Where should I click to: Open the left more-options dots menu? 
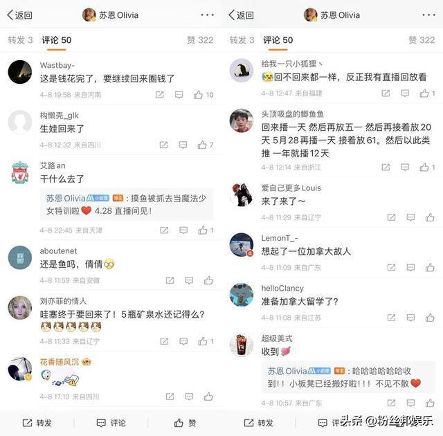208,15
